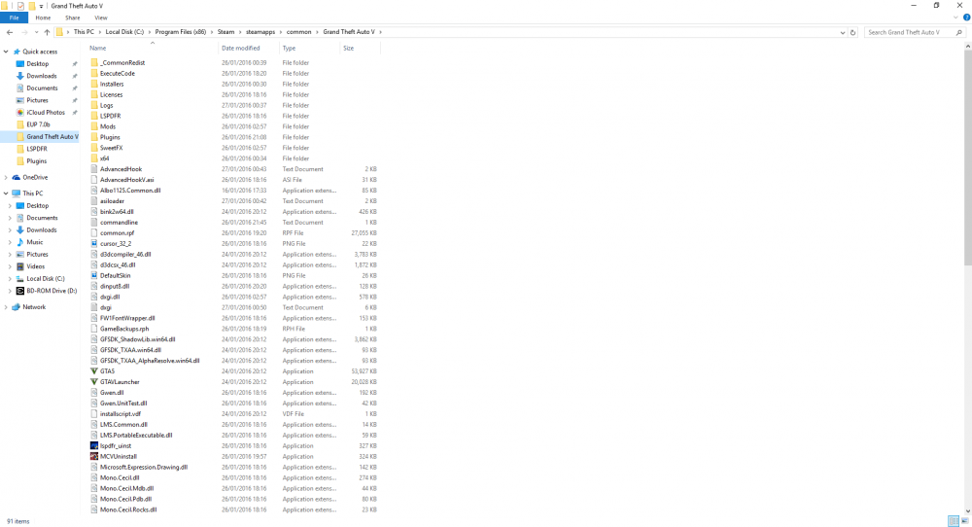Click the Plugins folder icon in file list

click(x=94, y=137)
